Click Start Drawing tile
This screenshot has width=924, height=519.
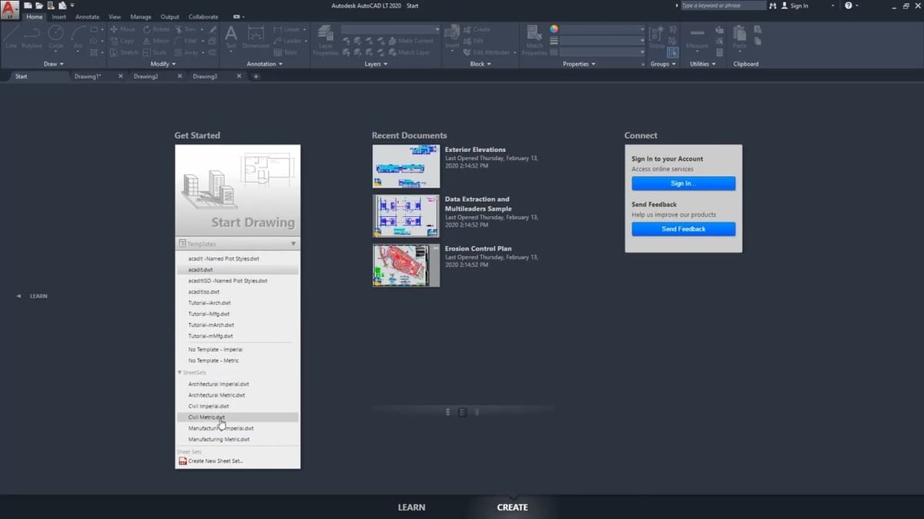point(237,190)
